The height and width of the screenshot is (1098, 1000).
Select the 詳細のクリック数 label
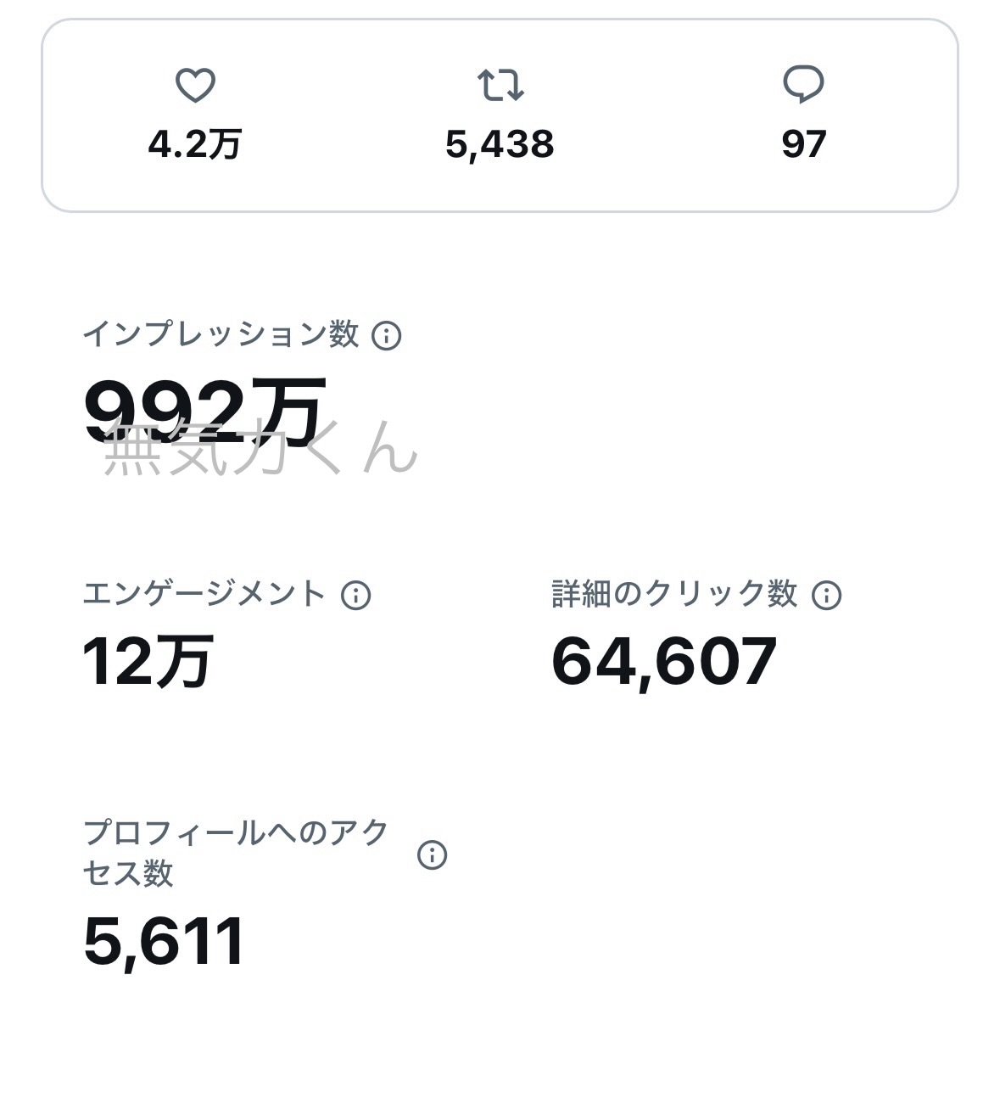tap(674, 594)
